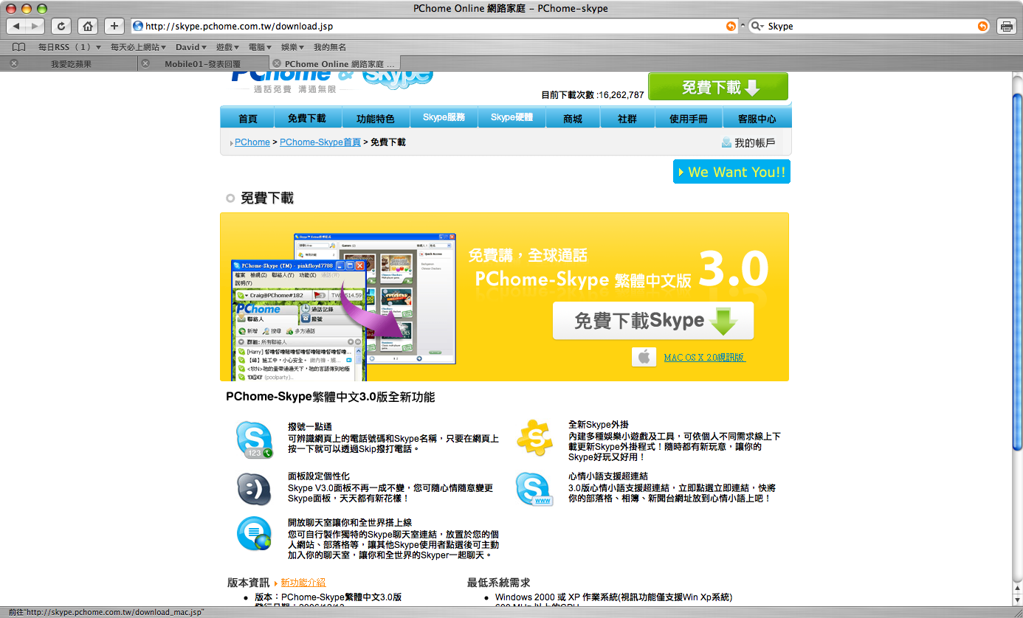Click the 心情小語 Skype www icon
Viewport: 1023px width, 618px height.
tap(534, 490)
